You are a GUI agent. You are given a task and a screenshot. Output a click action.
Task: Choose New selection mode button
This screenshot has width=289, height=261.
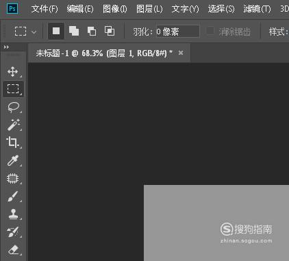(x=56, y=31)
